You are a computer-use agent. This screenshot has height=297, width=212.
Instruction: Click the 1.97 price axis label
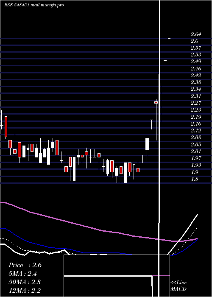tap(196, 158)
